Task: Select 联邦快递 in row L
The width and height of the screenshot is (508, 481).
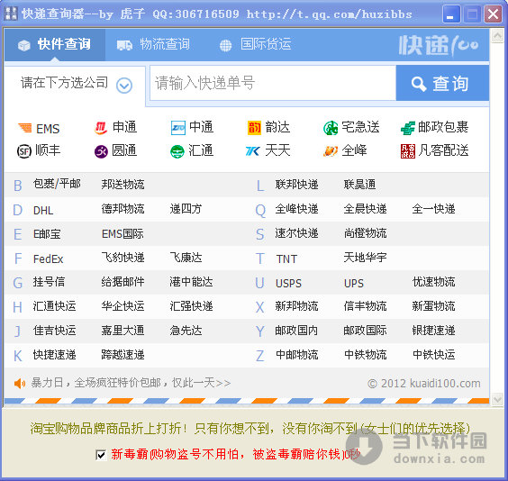Action: point(296,185)
